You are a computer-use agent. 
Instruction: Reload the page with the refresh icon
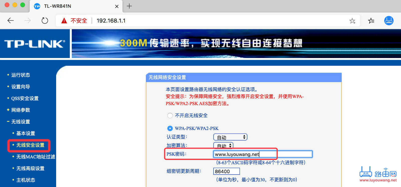click(45, 20)
